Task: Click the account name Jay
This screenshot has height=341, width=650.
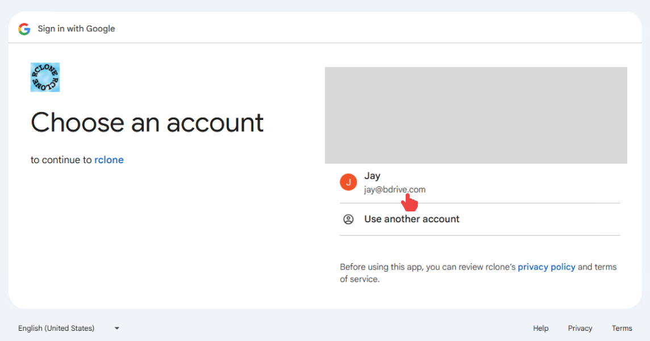Action: click(x=372, y=176)
